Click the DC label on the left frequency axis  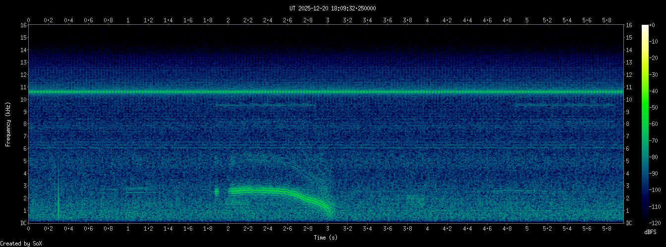tap(23, 223)
